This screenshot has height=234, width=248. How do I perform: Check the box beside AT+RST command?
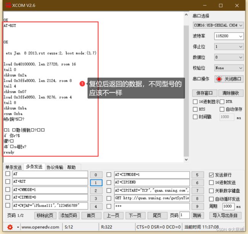tap(8, 181)
